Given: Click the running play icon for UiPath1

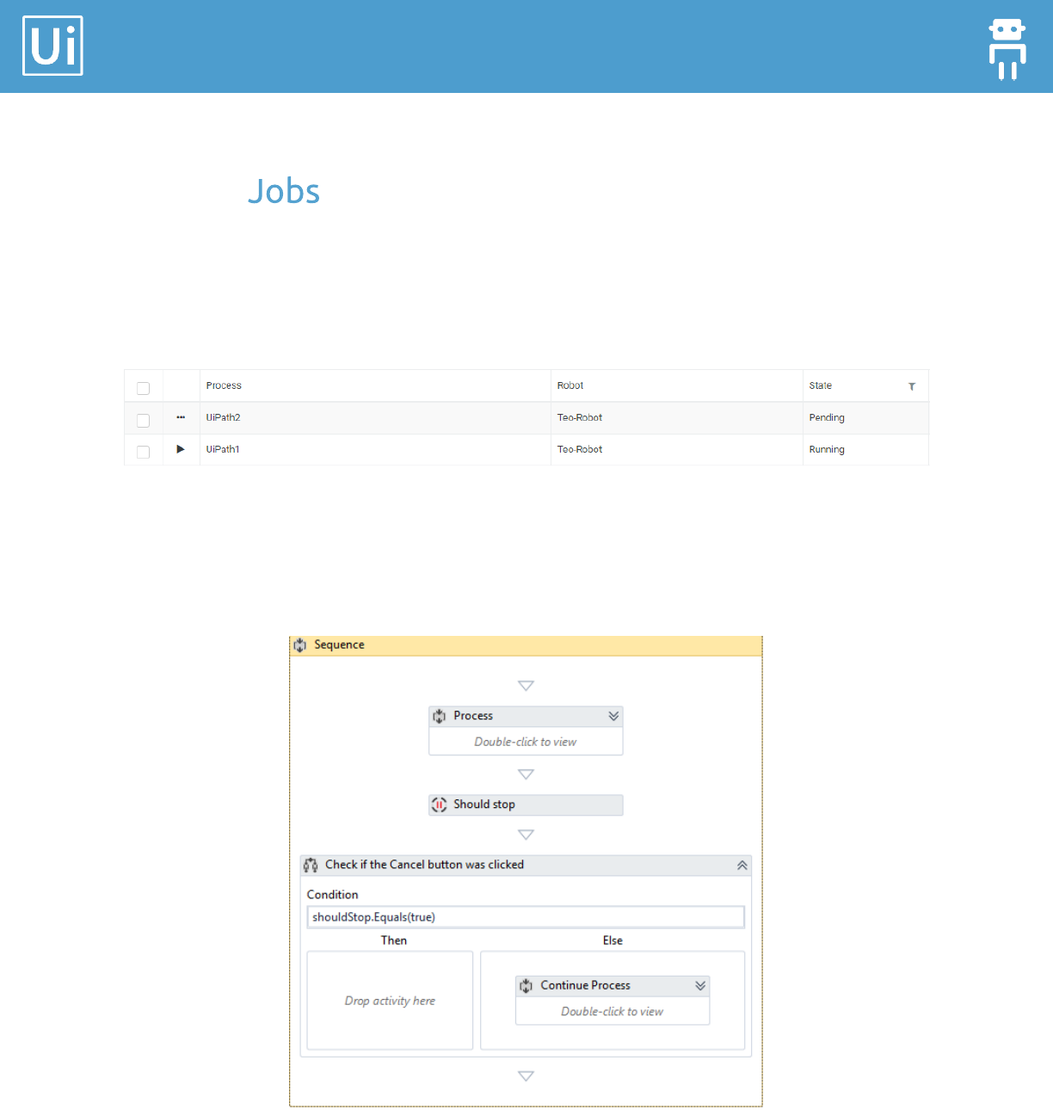Looking at the screenshot, I should pos(181,449).
